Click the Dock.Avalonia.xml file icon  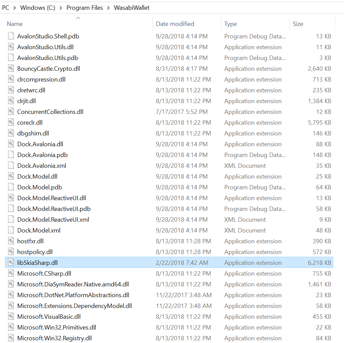tap(11, 165)
